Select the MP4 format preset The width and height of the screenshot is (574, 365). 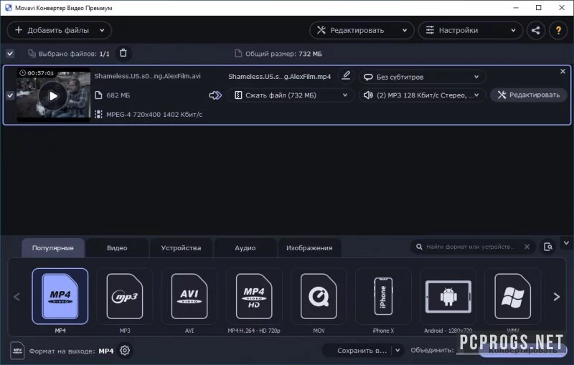tap(60, 296)
